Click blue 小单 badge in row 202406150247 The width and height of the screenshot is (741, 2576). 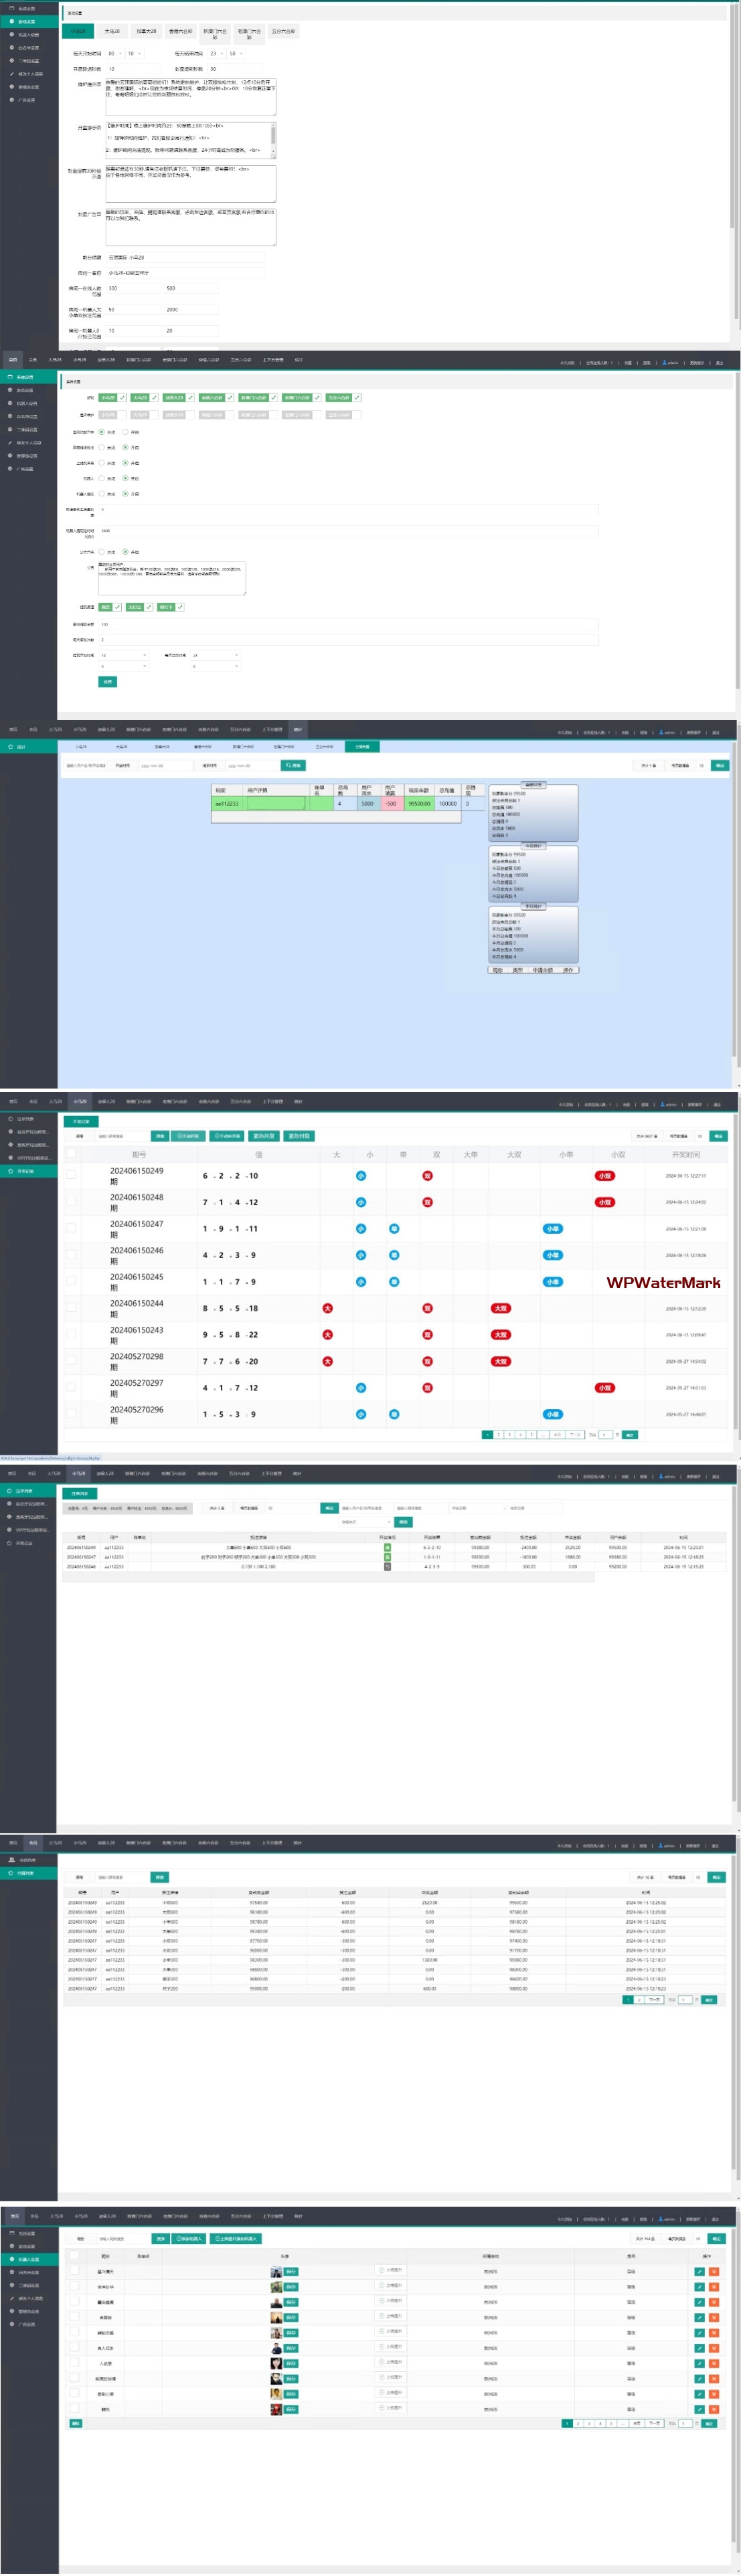coord(552,1229)
